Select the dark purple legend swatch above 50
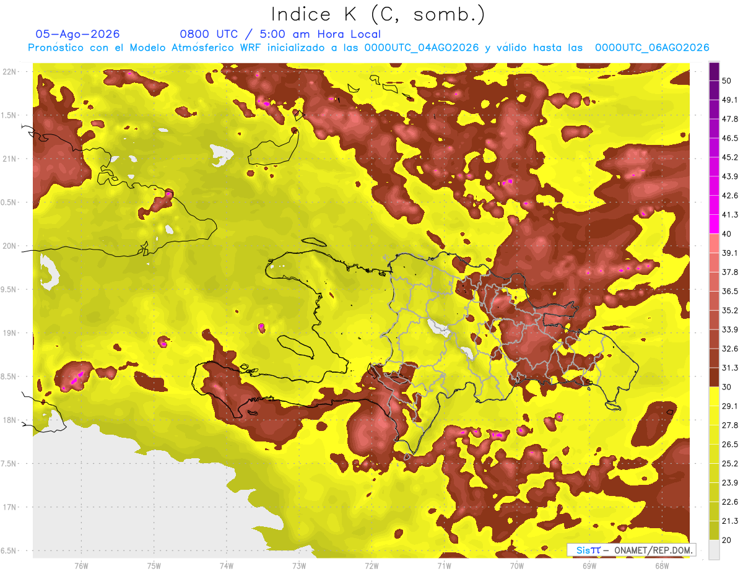Viewport: 743px width, 574px height. click(715, 71)
